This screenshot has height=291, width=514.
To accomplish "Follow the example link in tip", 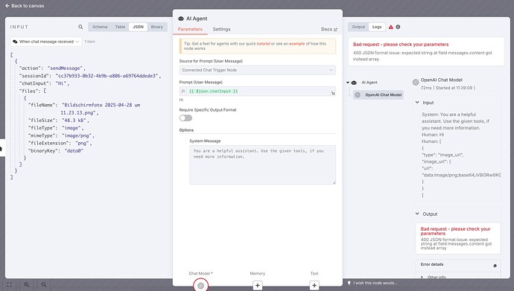I will [296, 43].
